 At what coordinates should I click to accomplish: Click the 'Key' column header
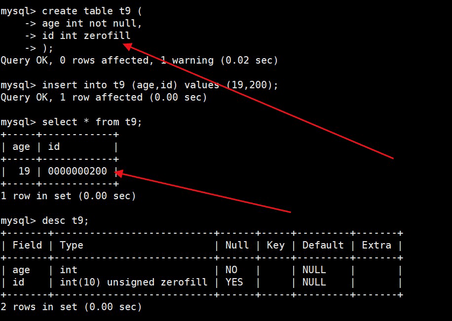click(x=275, y=245)
